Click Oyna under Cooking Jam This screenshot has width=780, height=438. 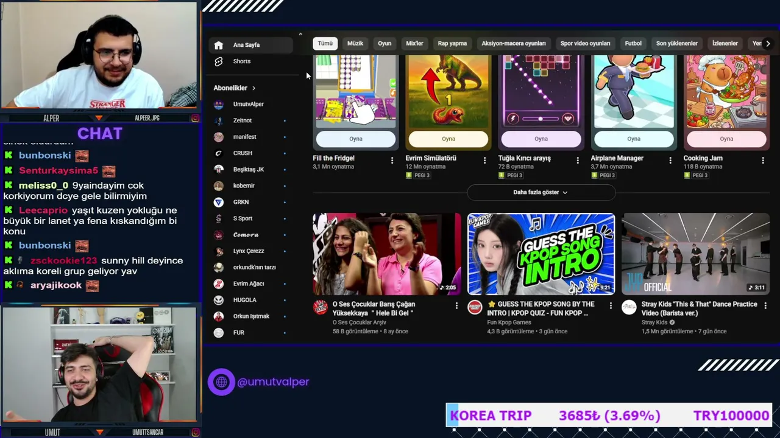[x=726, y=139]
